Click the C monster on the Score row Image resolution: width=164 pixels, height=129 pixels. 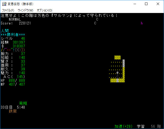click(95, 23)
